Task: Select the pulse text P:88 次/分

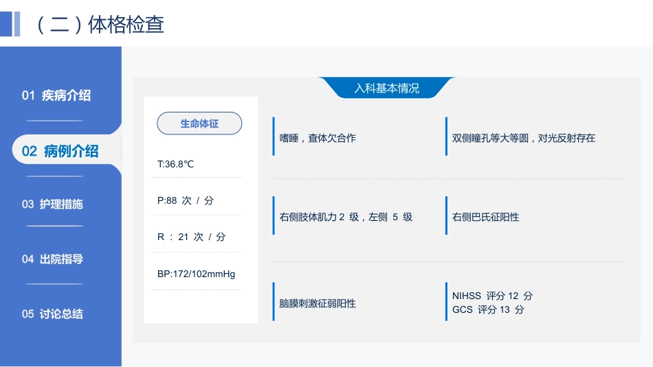Action: coord(186,200)
